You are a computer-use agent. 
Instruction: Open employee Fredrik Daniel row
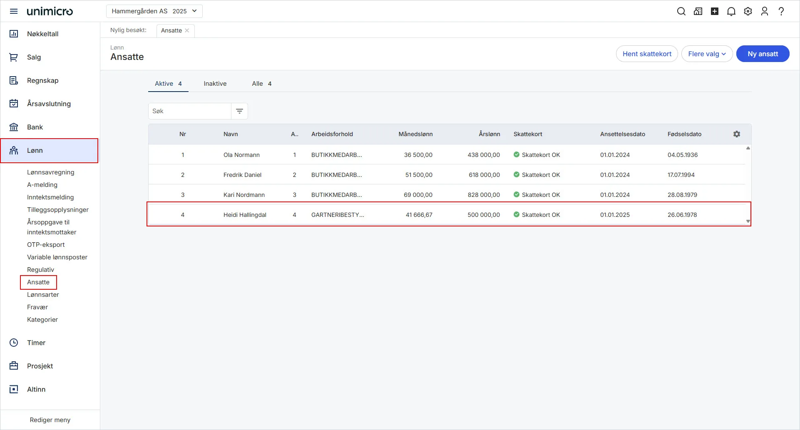point(447,175)
